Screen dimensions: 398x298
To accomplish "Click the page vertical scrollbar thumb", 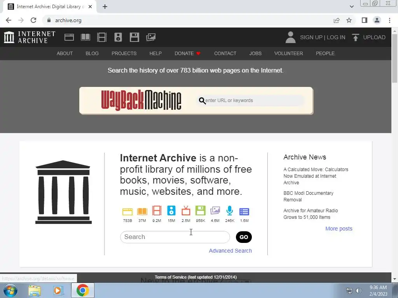I will click(395, 58).
